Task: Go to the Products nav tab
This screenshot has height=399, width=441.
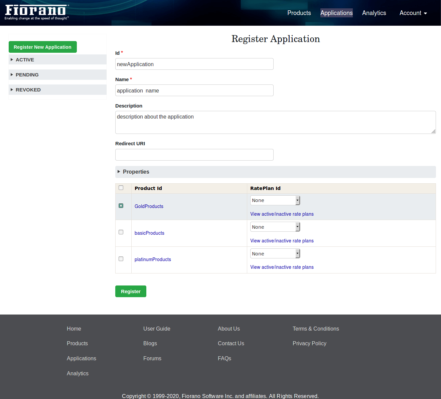Action: [299, 13]
